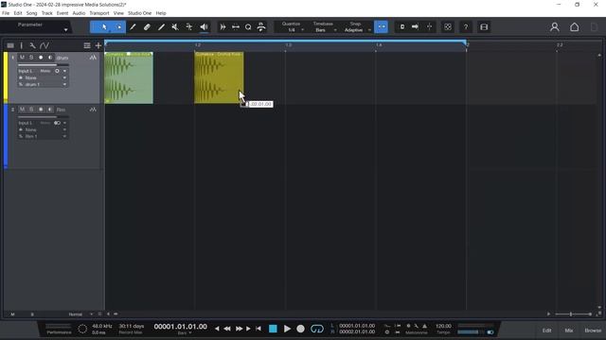Click the round Record button
Viewport: 606px width, 340px height.
point(301,329)
